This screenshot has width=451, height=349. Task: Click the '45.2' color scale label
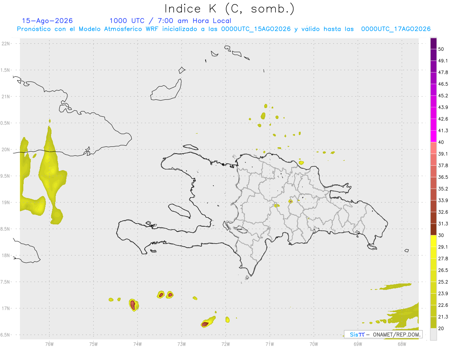pos(443,96)
